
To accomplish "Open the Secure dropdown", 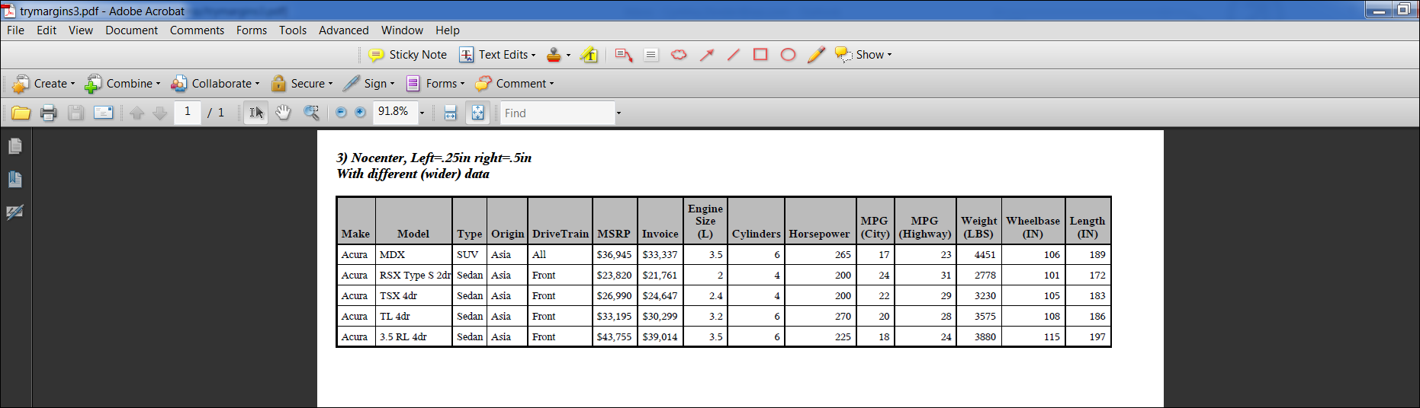I will pos(302,84).
